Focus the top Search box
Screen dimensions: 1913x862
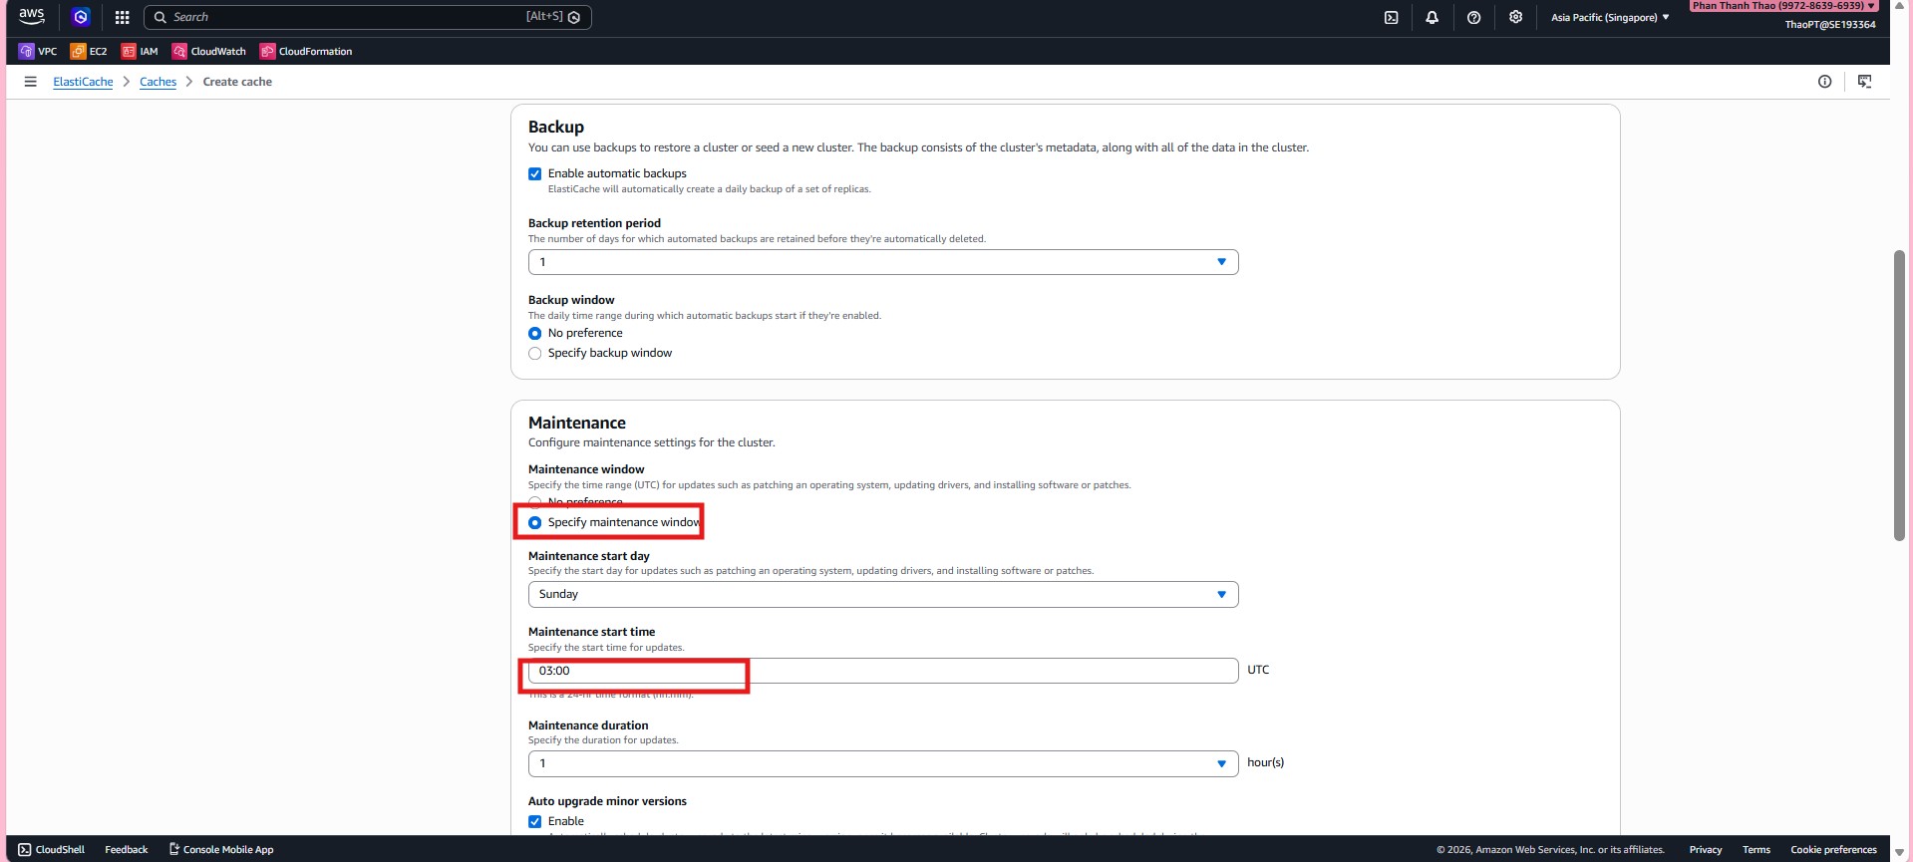click(x=368, y=17)
